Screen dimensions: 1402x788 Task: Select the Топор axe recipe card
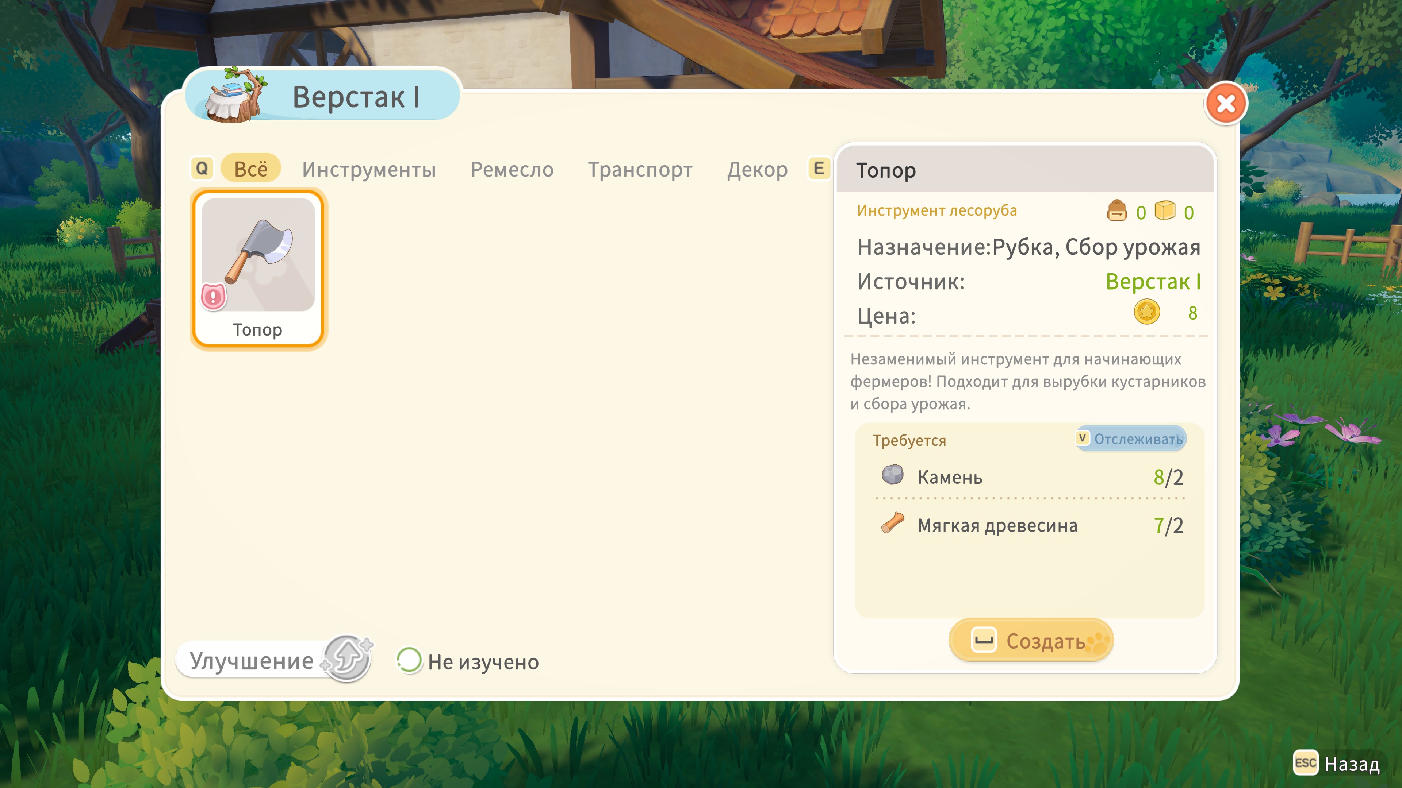pos(258,269)
